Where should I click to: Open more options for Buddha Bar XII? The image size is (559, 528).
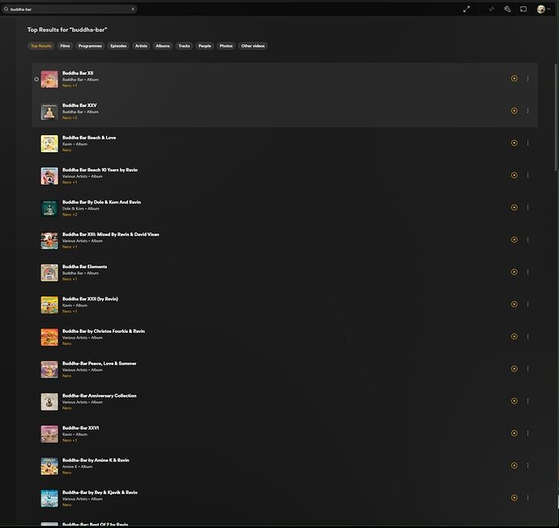[528, 79]
